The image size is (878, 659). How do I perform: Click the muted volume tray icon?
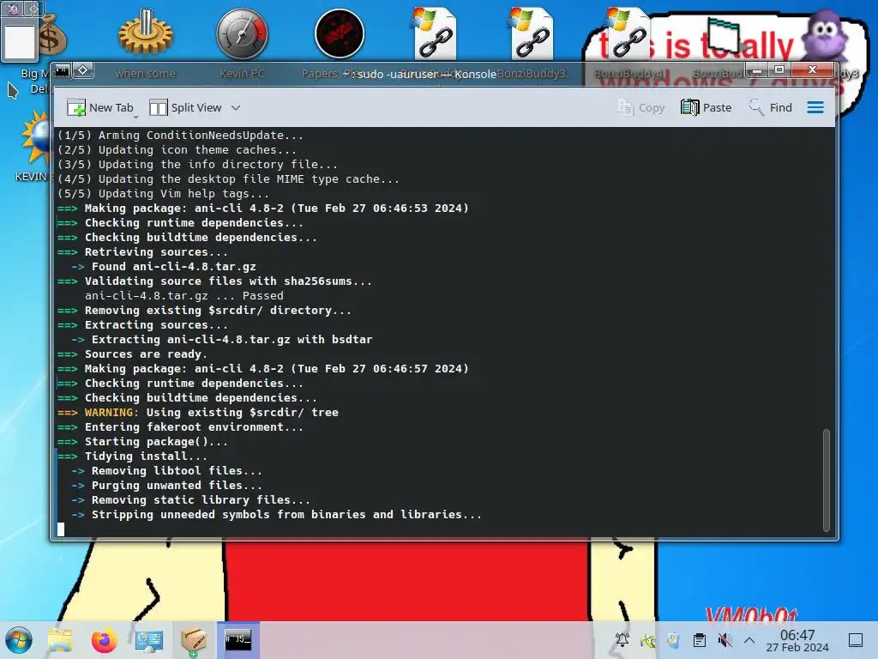725,640
